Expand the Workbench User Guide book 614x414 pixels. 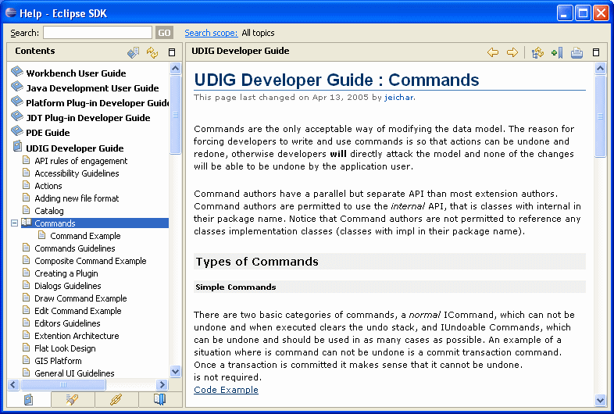(17, 73)
